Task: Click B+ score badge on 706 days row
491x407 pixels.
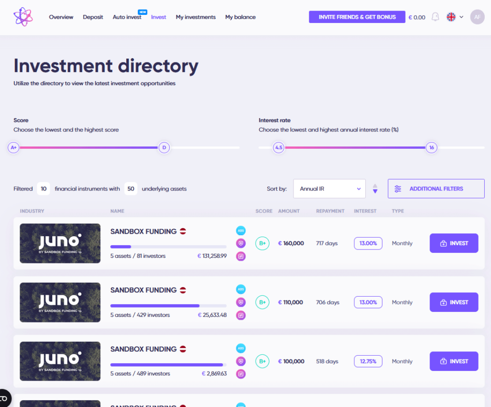Action: coord(262,302)
